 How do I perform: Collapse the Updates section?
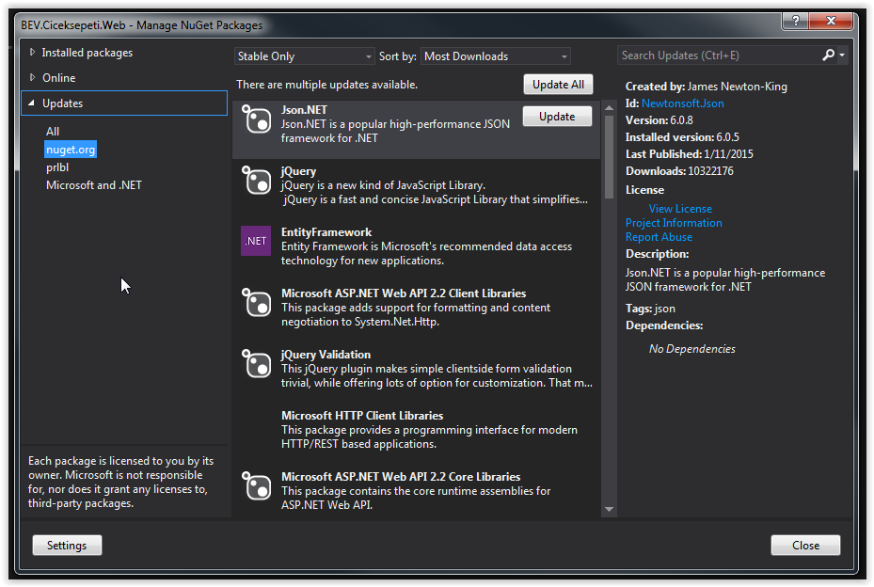tap(31, 103)
